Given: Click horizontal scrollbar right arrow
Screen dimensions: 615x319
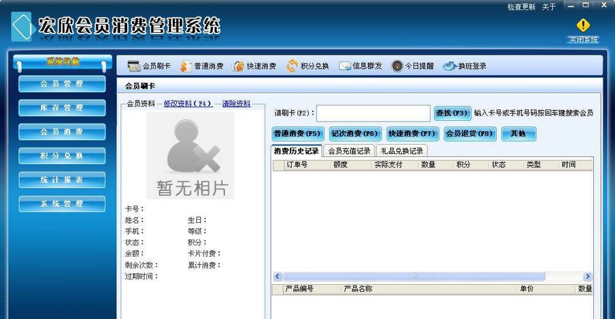Looking at the screenshot, I should tap(588, 276).
